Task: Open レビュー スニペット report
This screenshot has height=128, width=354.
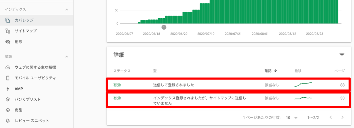Action: tap(37, 121)
